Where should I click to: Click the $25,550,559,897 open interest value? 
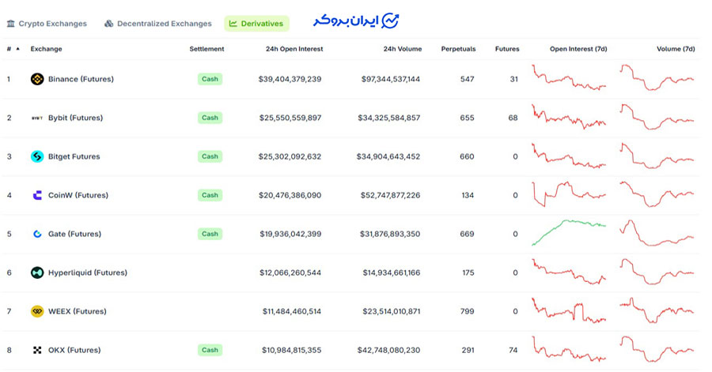[x=290, y=118]
